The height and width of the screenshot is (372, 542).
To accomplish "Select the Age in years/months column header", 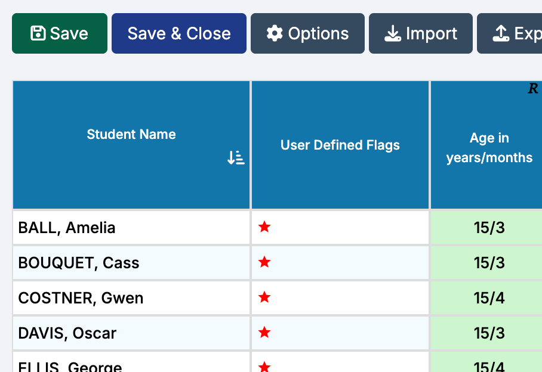I will click(486, 145).
